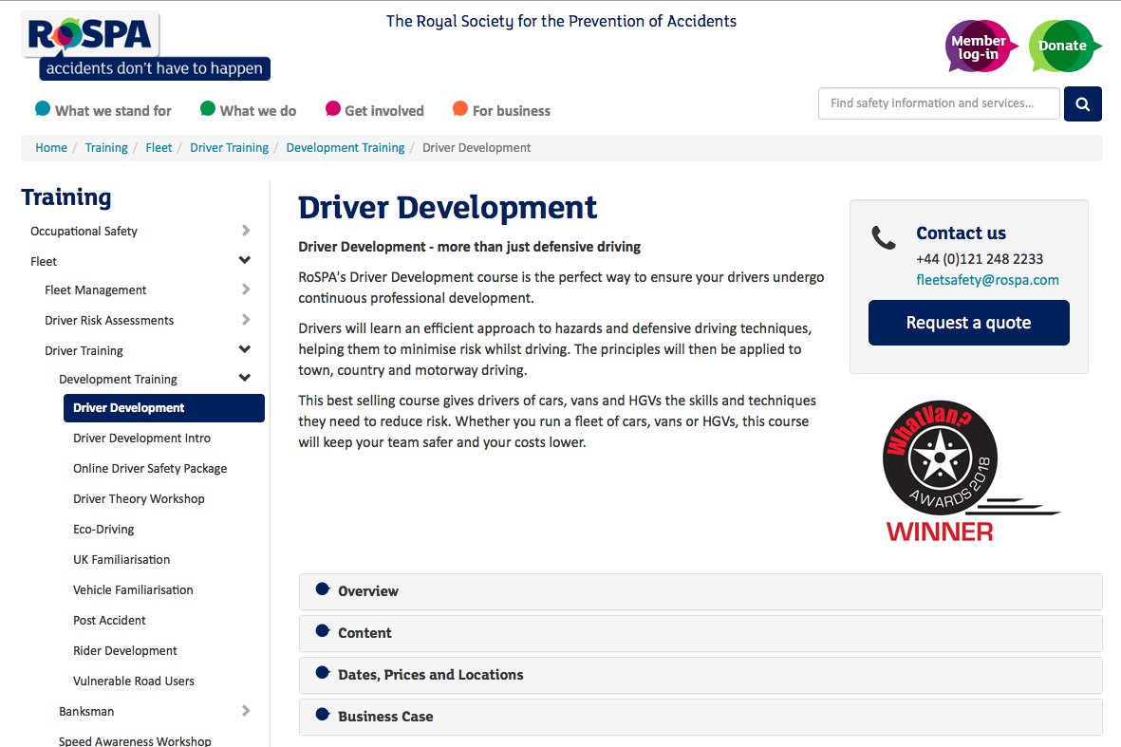Open the Get involved menu

[375, 110]
